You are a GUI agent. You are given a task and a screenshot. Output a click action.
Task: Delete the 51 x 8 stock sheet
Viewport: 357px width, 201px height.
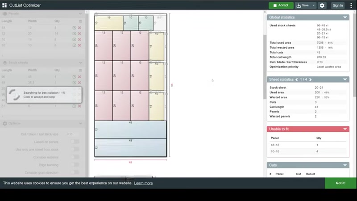(x=79, y=106)
